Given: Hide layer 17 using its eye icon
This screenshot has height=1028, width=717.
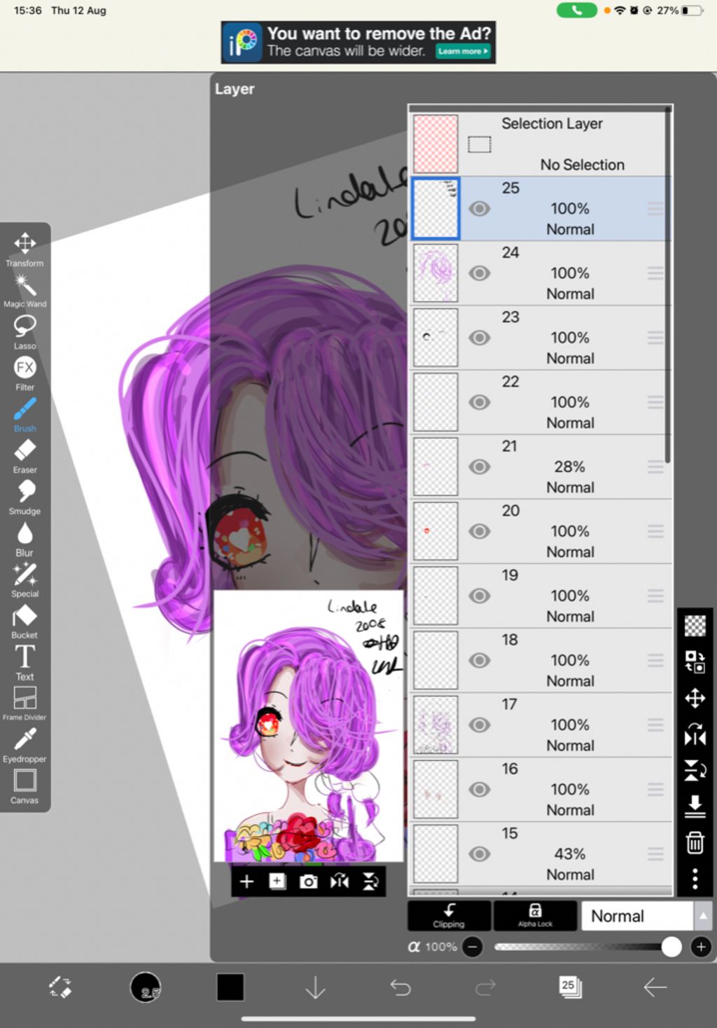Looking at the screenshot, I should 479,725.
